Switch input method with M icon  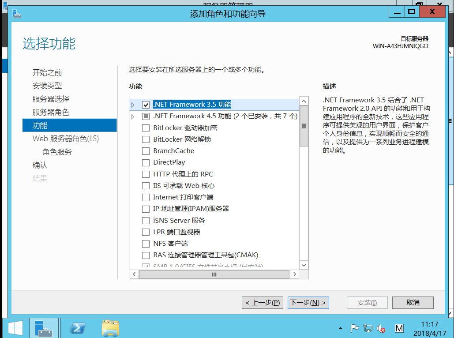[399, 328]
